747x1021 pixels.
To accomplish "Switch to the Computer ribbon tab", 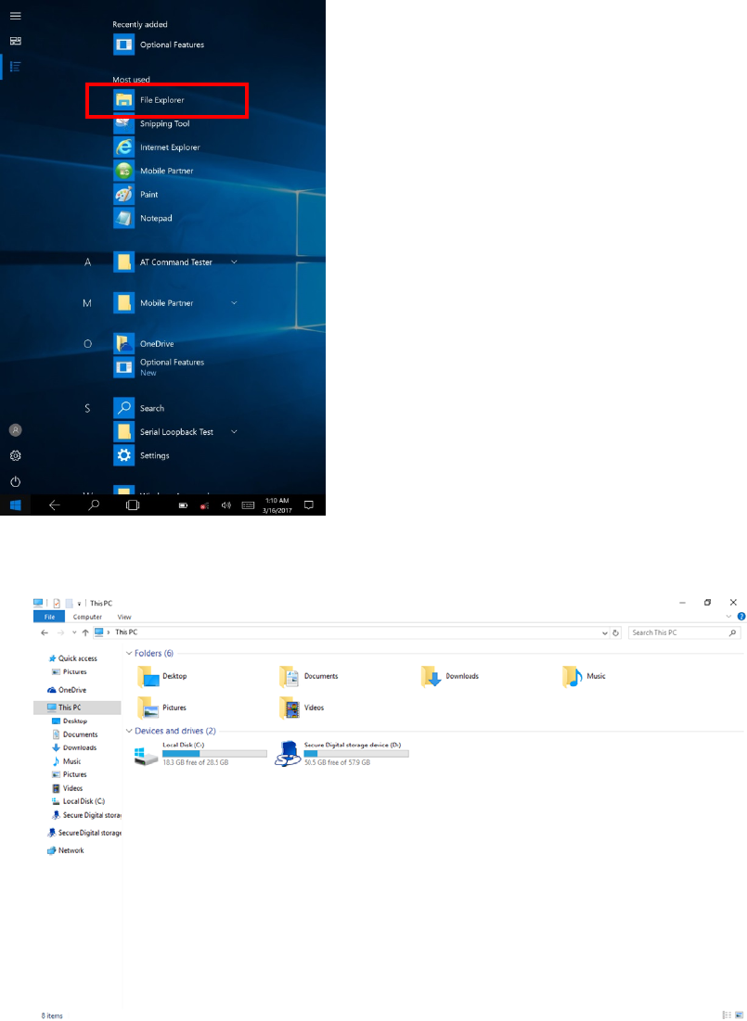I will tap(87, 617).
